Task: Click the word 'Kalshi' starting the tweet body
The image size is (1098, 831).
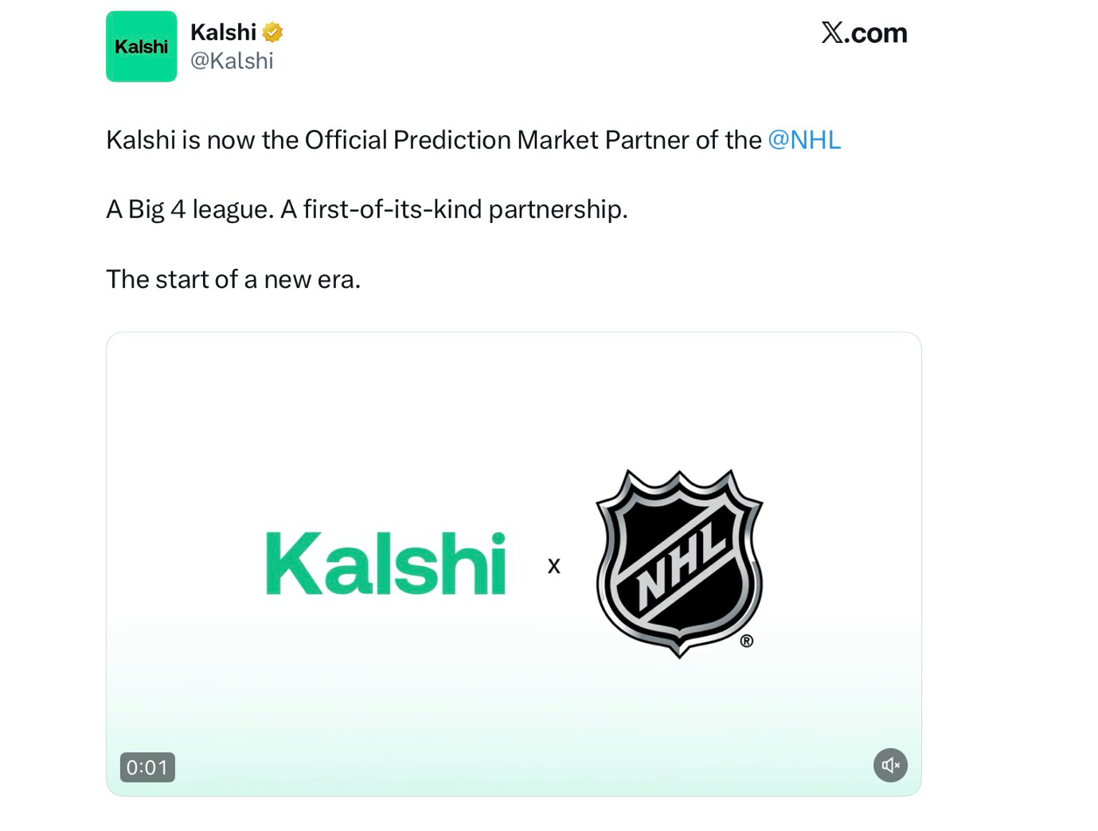Action: pyautogui.click(x=140, y=140)
